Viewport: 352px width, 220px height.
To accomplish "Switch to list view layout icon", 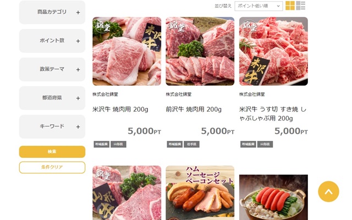I will [x=301, y=5].
